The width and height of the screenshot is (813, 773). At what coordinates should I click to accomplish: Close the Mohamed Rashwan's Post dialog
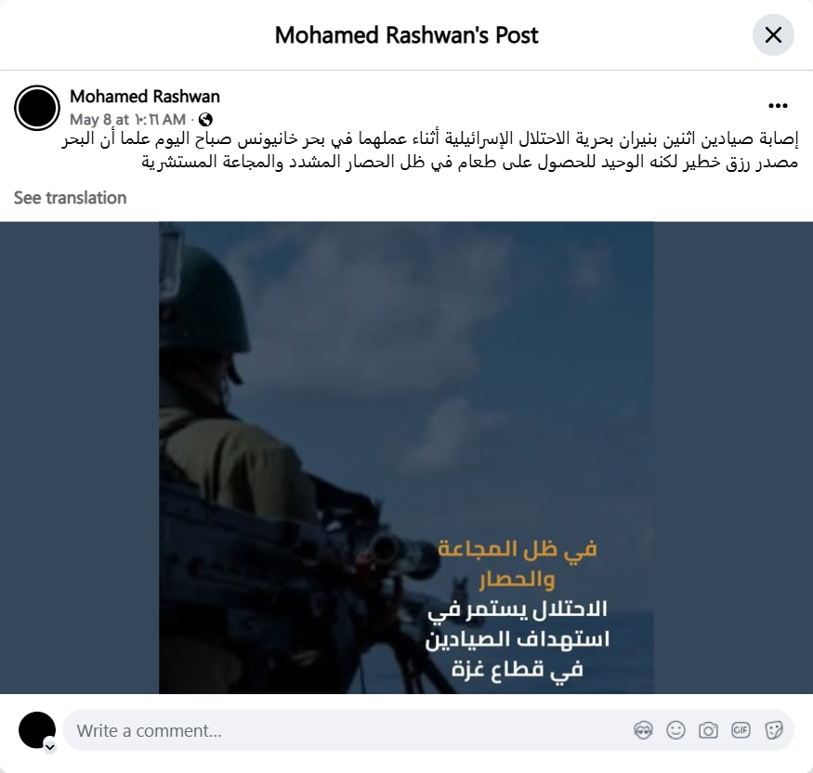[773, 35]
